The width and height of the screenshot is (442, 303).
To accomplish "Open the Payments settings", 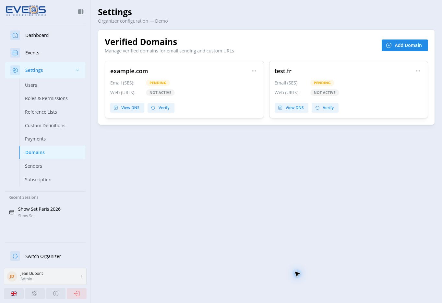I will point(53,139).
